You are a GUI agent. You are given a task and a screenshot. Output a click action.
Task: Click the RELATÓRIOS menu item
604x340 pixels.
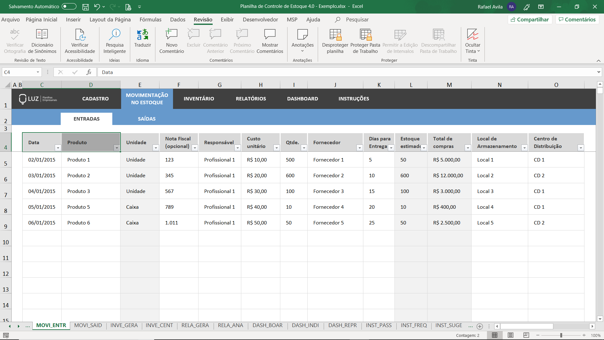pos(250,99)
